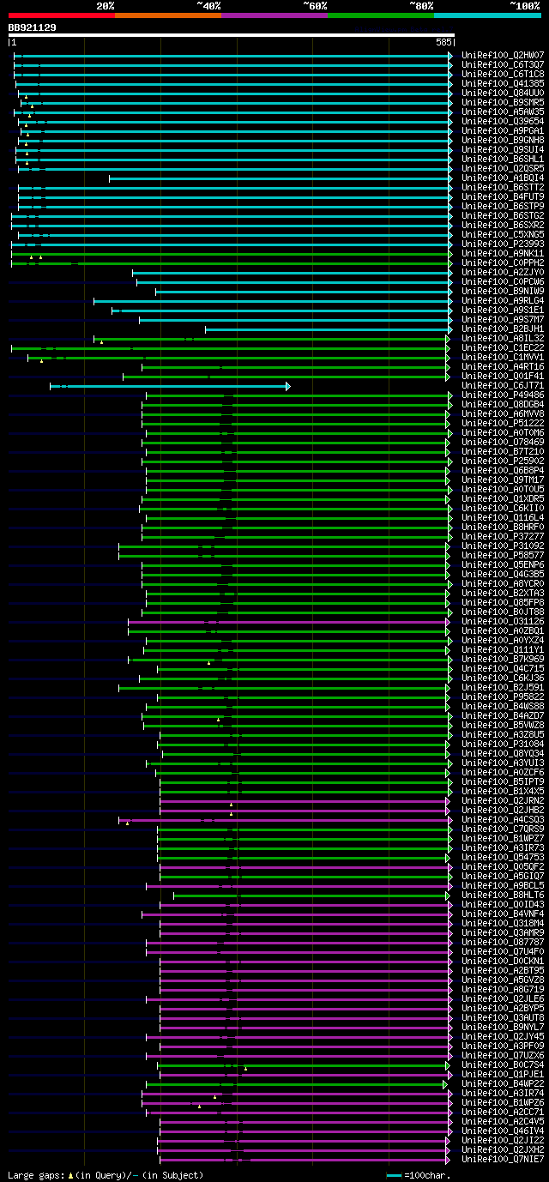The width and height of the screenshot is (549, 1182).
Task: Click the UniRef100_Q3AMR9 label
Action: (x=503, y=932)
